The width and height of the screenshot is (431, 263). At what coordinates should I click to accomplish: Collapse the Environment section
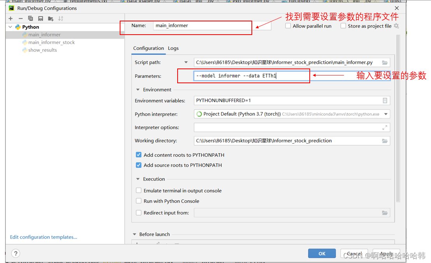point(138,90)
